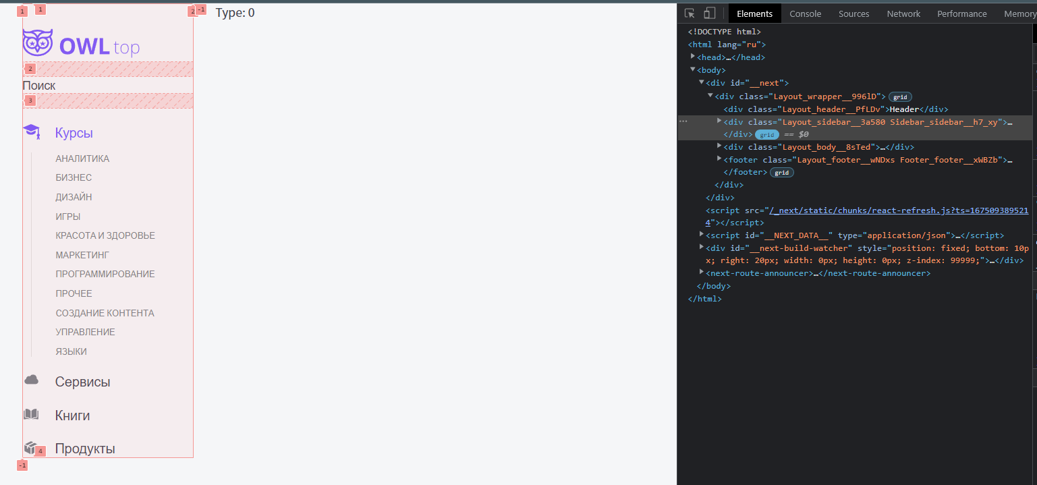This screenshot has width=1037, height=485.
Task: Open the ИГРЫ category link
Action: 68,217
